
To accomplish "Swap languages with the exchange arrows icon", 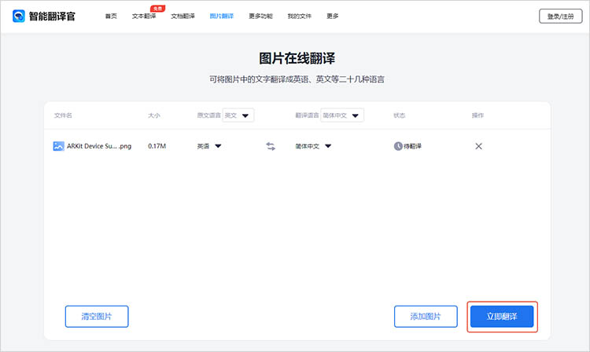I will point(271,146).
